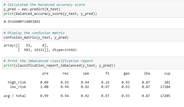Click high_risk f1 value 0.16
This screenshot has width=184, height=107.
105,82
